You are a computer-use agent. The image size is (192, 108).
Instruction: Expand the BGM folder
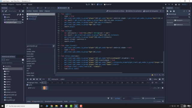3,71
